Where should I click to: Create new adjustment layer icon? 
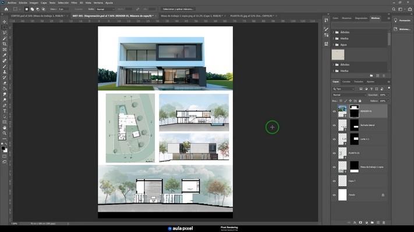pyautogui.click(x=366, y=223)
